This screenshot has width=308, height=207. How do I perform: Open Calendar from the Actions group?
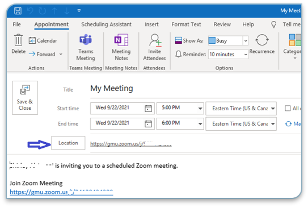tap(43, 40)
